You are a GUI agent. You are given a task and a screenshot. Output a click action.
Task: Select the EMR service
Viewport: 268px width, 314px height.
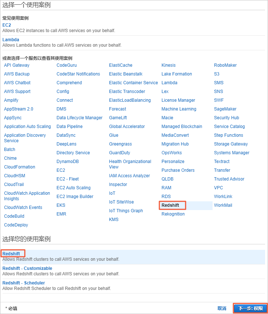[62, 214]
